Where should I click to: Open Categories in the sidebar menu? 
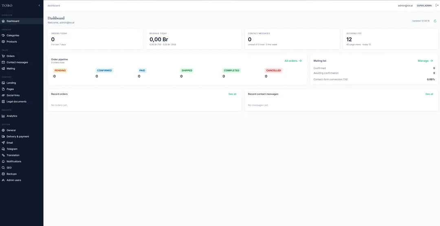tap(22, 35)
